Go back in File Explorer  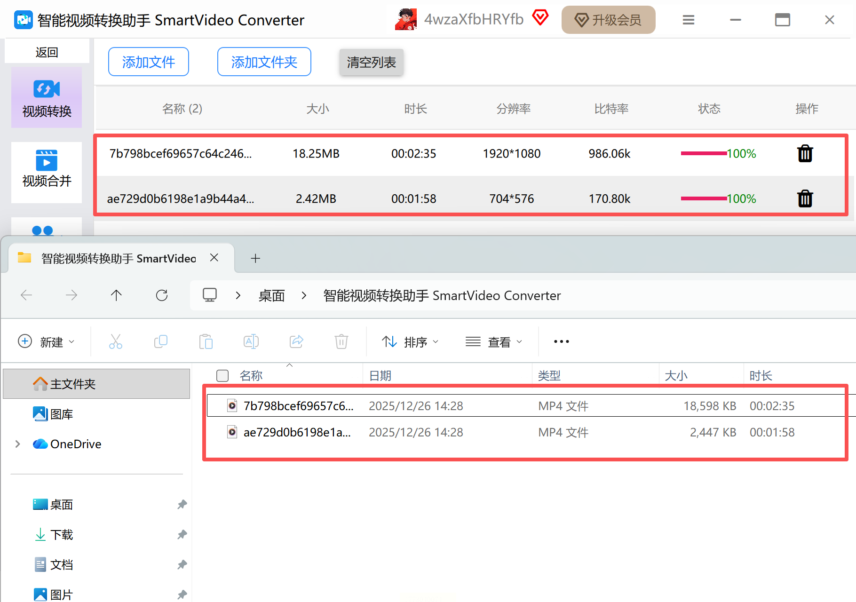click(x=26, y=295)
